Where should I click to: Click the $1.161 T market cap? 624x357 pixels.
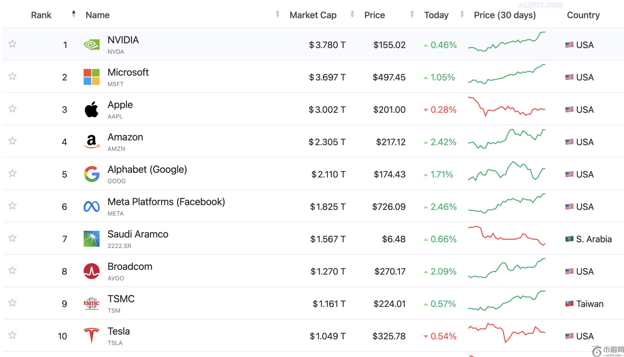329,304
